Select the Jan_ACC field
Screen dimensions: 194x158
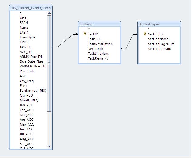[x=26, y=105]
